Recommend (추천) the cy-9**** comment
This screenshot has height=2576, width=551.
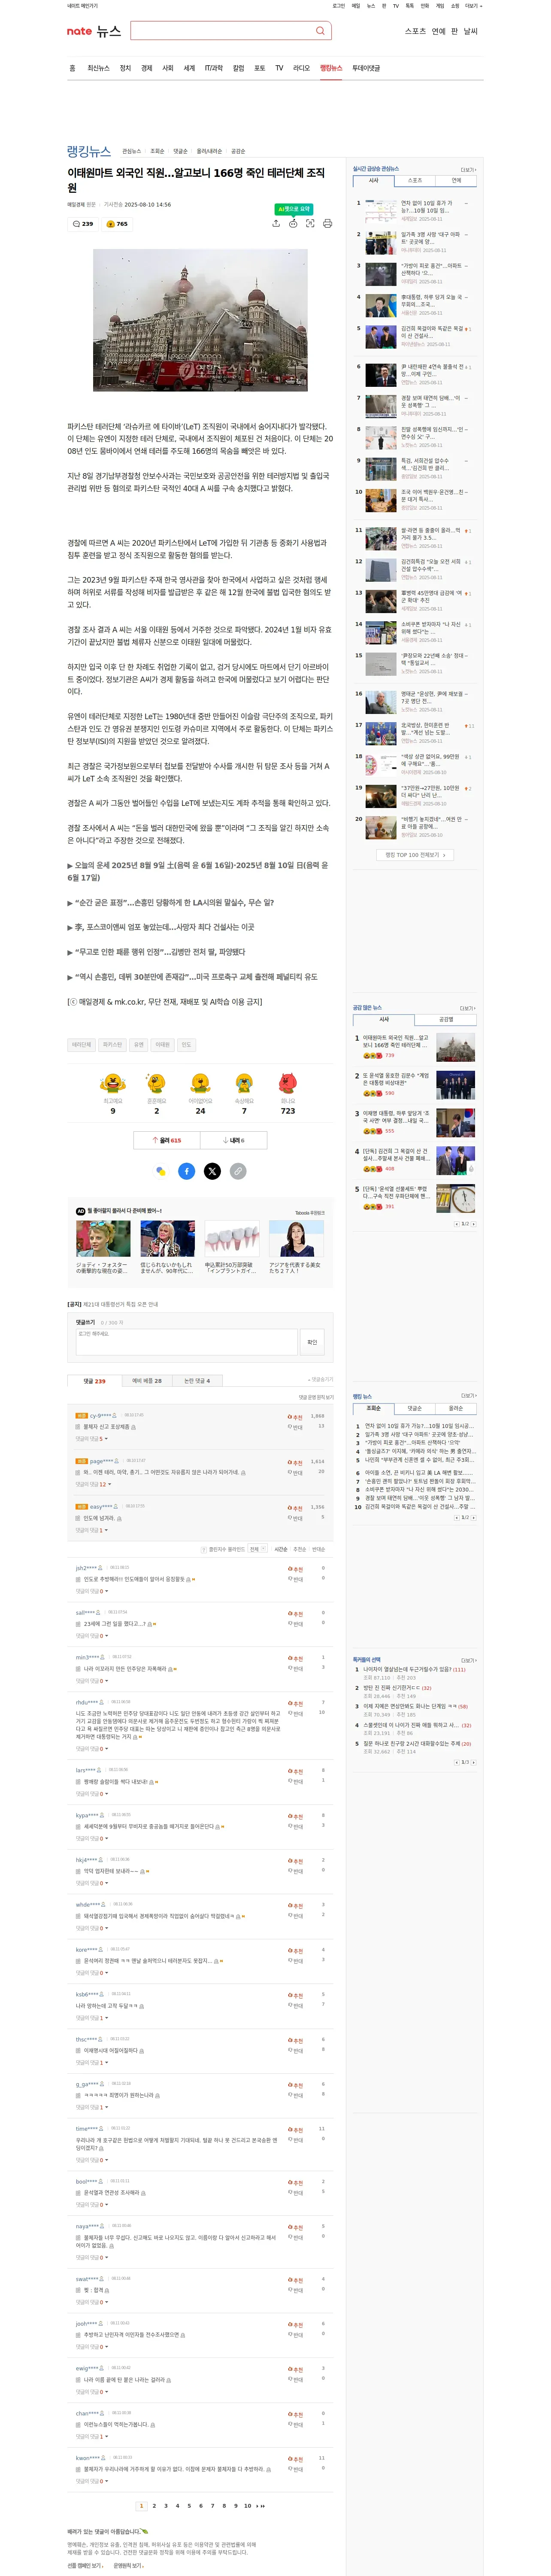(295, 1417)
